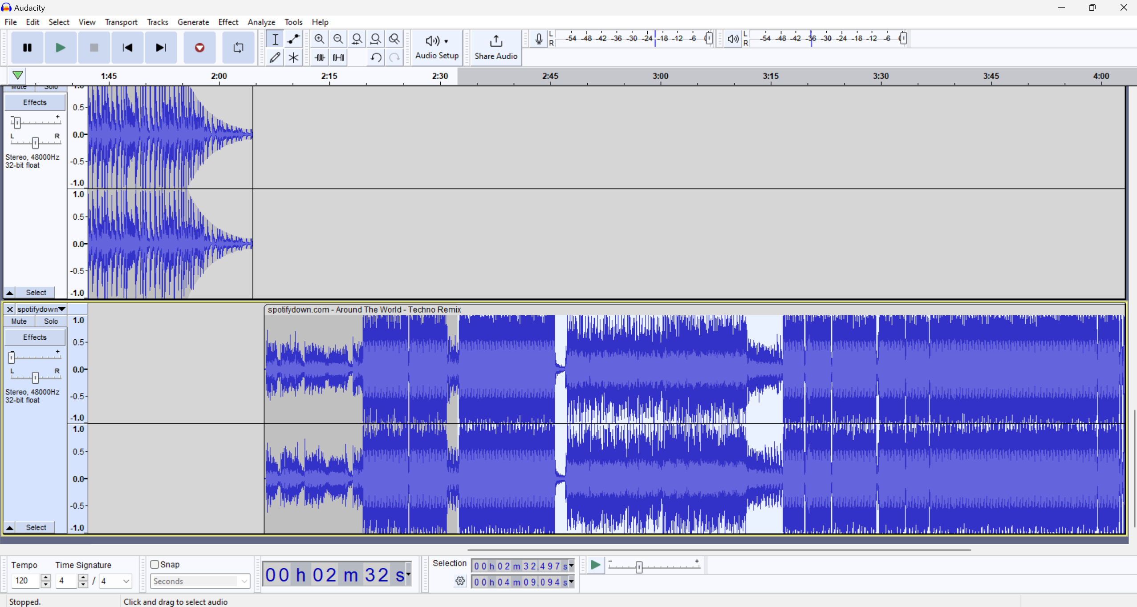Toggle the Loop playback button
Image resolution: width=1137 pixels, height=607 pixels.
pyautogui.click(x=238, y=48)
